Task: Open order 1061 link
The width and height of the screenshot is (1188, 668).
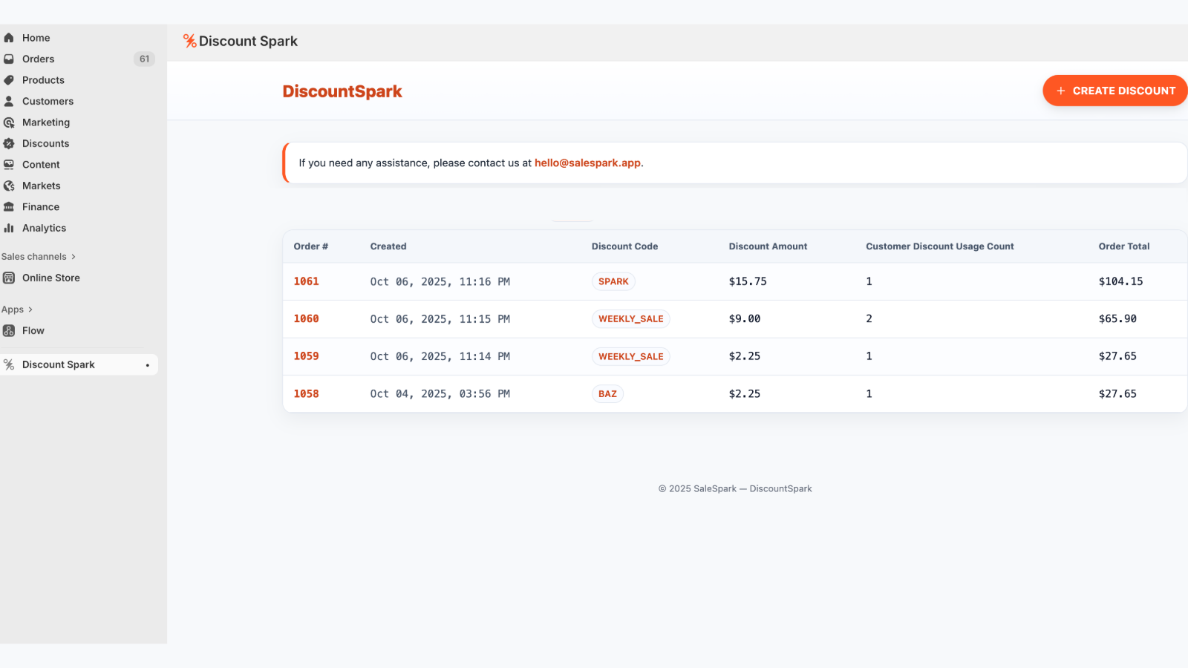Action: (306, 281)
